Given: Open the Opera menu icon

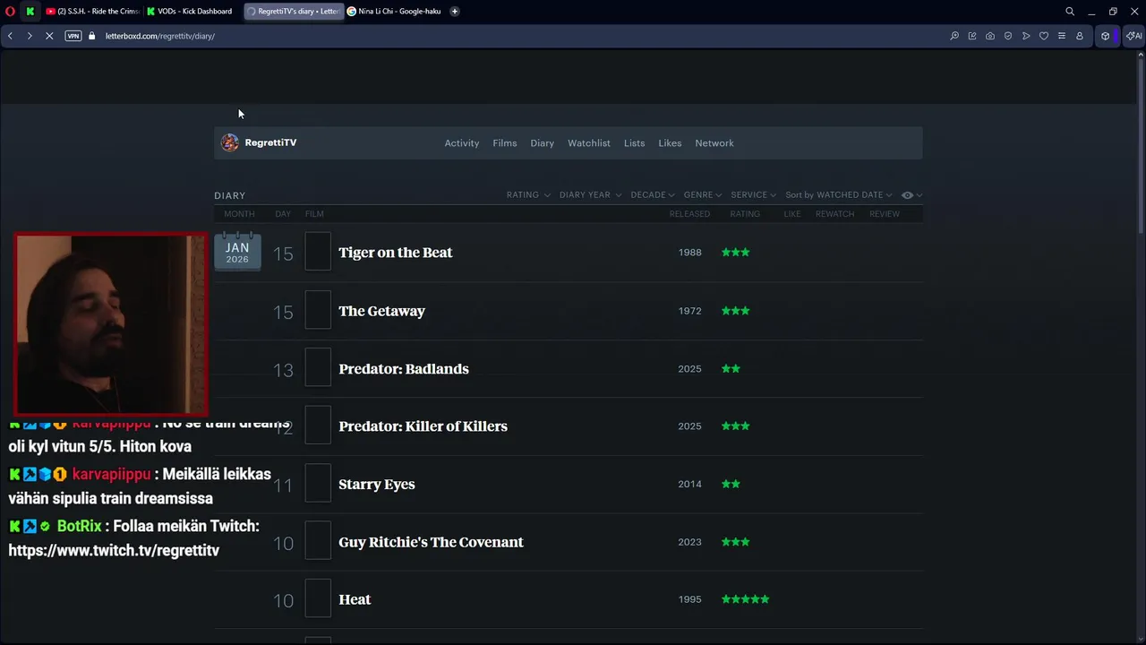Looking at the screenshot, I should tap(10, 12).
